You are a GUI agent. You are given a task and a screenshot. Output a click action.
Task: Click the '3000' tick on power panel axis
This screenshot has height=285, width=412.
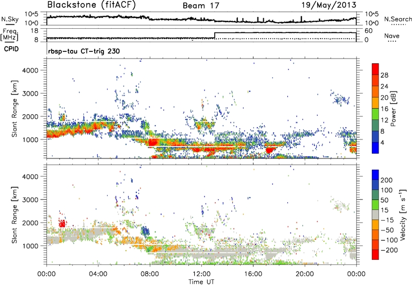tap(30, 94)
